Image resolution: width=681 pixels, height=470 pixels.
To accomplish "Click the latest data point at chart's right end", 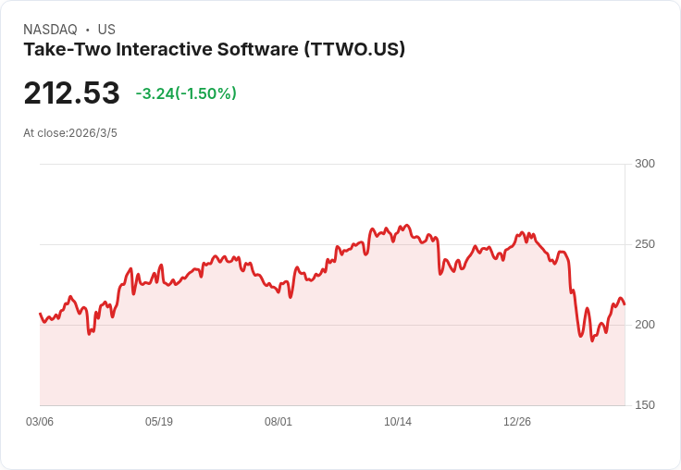I will [625, 304].
